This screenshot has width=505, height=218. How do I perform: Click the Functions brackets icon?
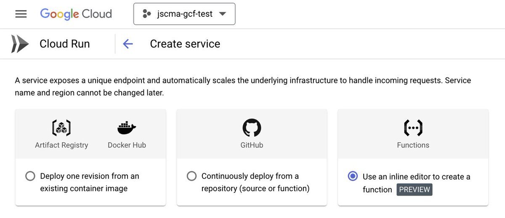pyautogui.click(x=413, y=128)
